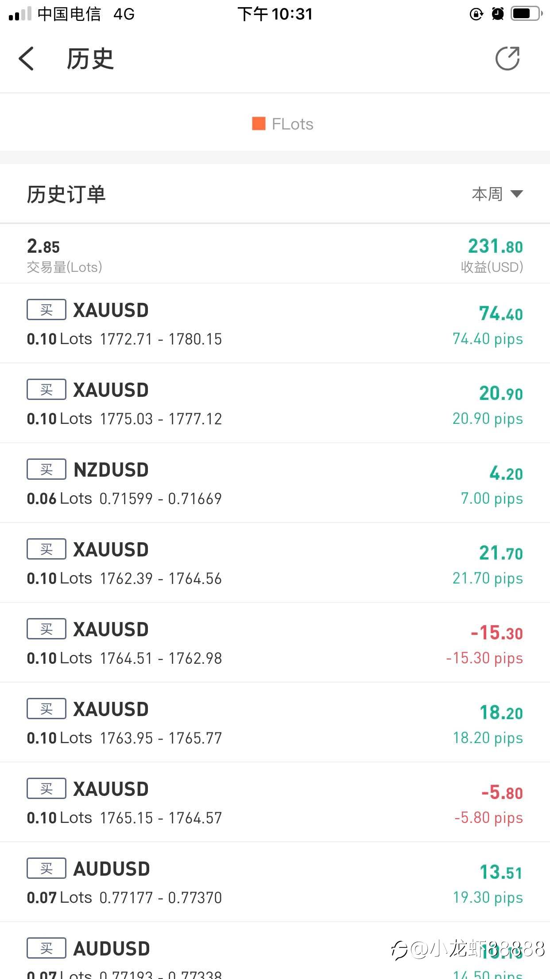Open the losing XAUUSD -15.30 order

(x=275, y=643)
